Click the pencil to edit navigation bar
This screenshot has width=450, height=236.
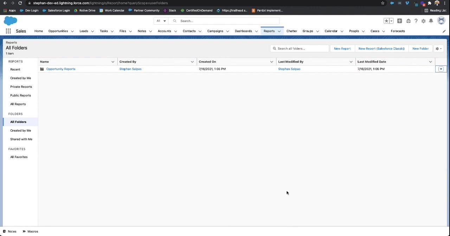tap(444, 31)
